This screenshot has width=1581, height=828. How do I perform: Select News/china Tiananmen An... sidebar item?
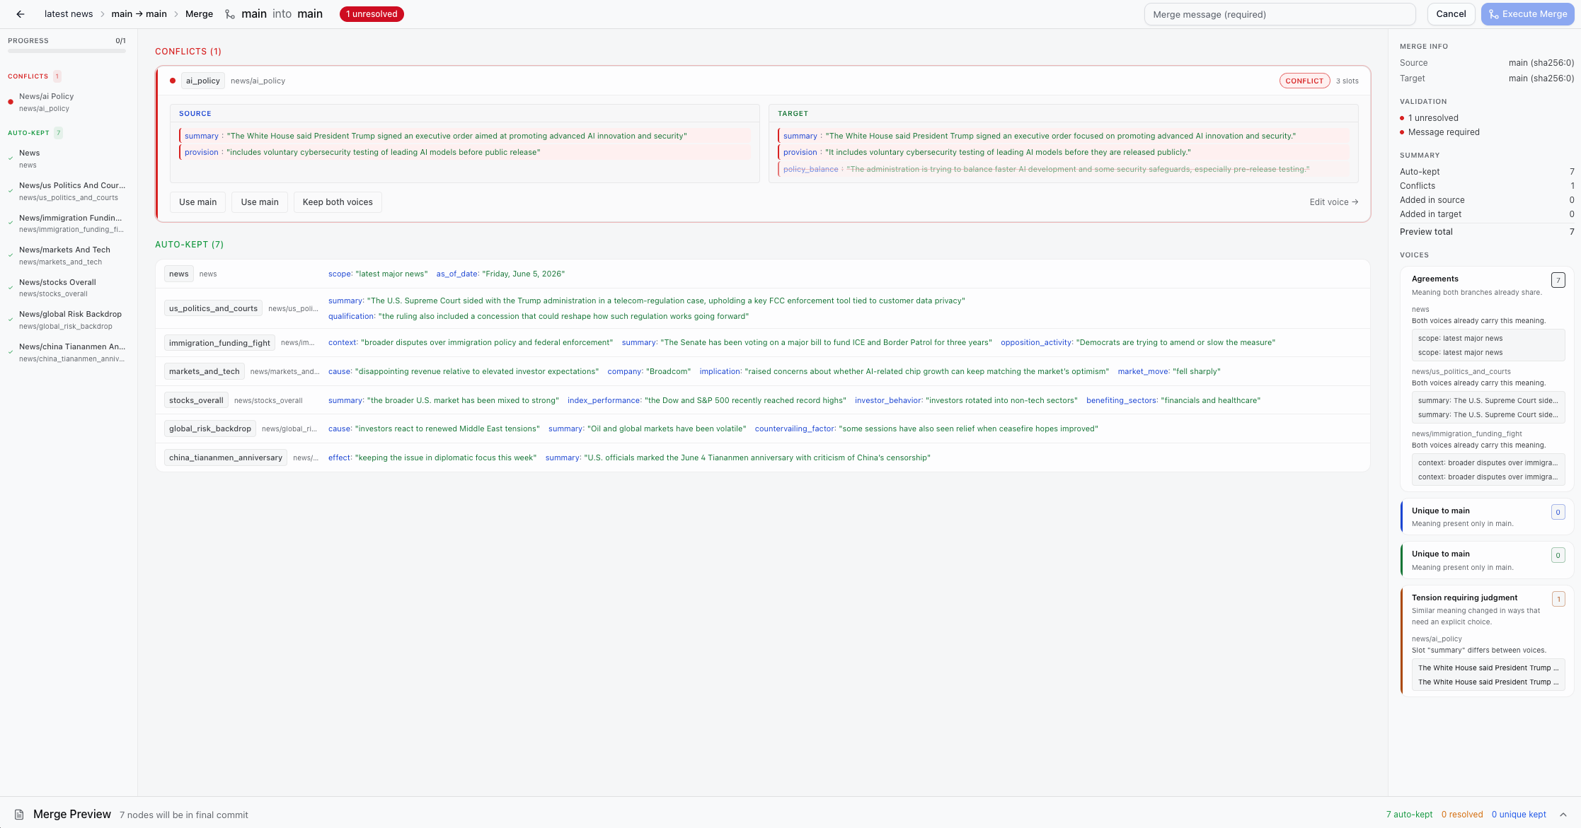pos(67,352)
